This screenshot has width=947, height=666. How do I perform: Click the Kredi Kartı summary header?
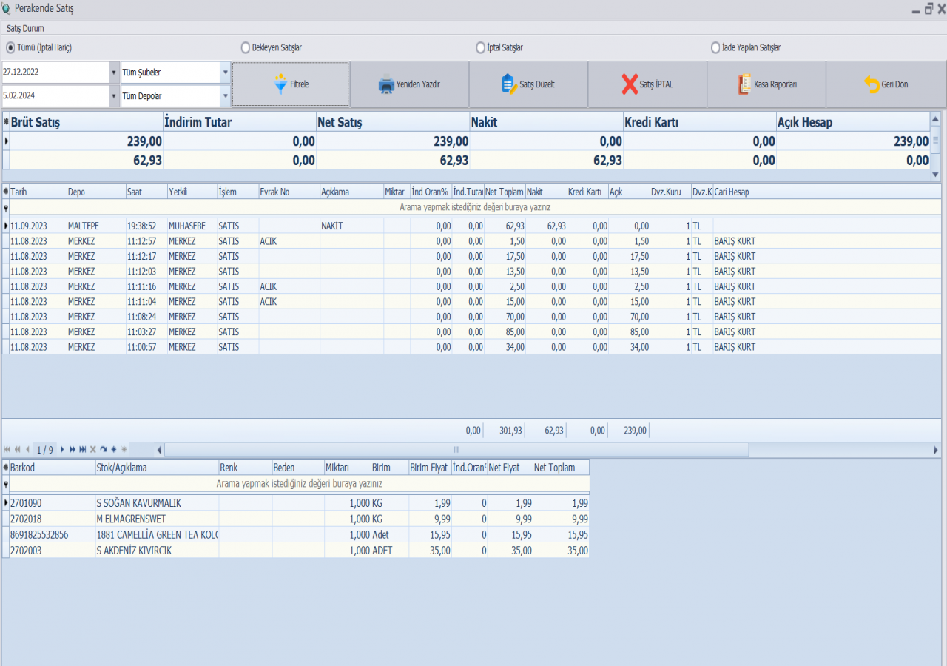(700, 122)
